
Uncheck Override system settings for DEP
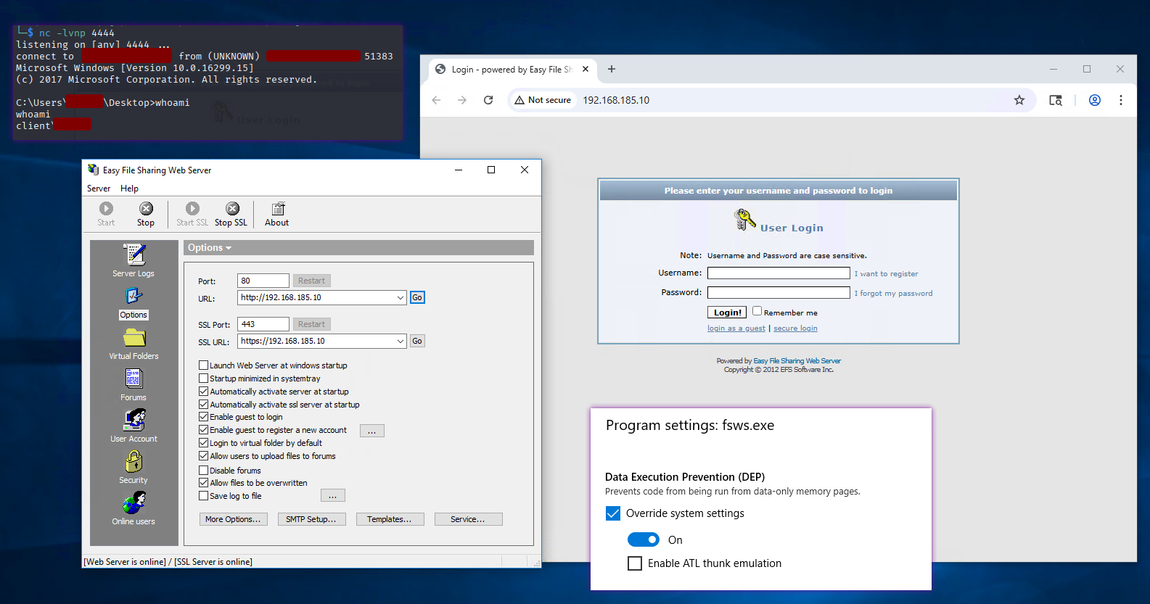pyautogui.click(x=613, y=513)
